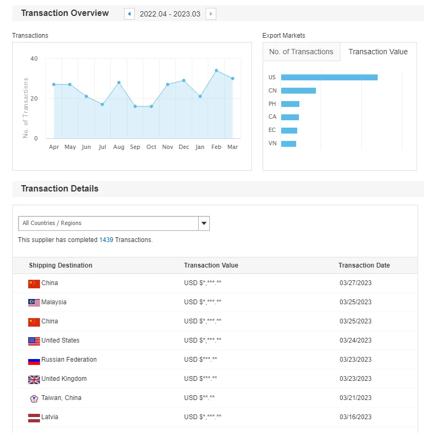The width and height of the screenshot is (424, 433).
Task: Click the Russian Federation flag icon
Action: [x=34, y=360]
